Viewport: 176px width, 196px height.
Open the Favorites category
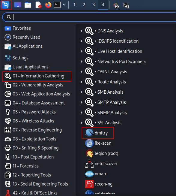17,28
